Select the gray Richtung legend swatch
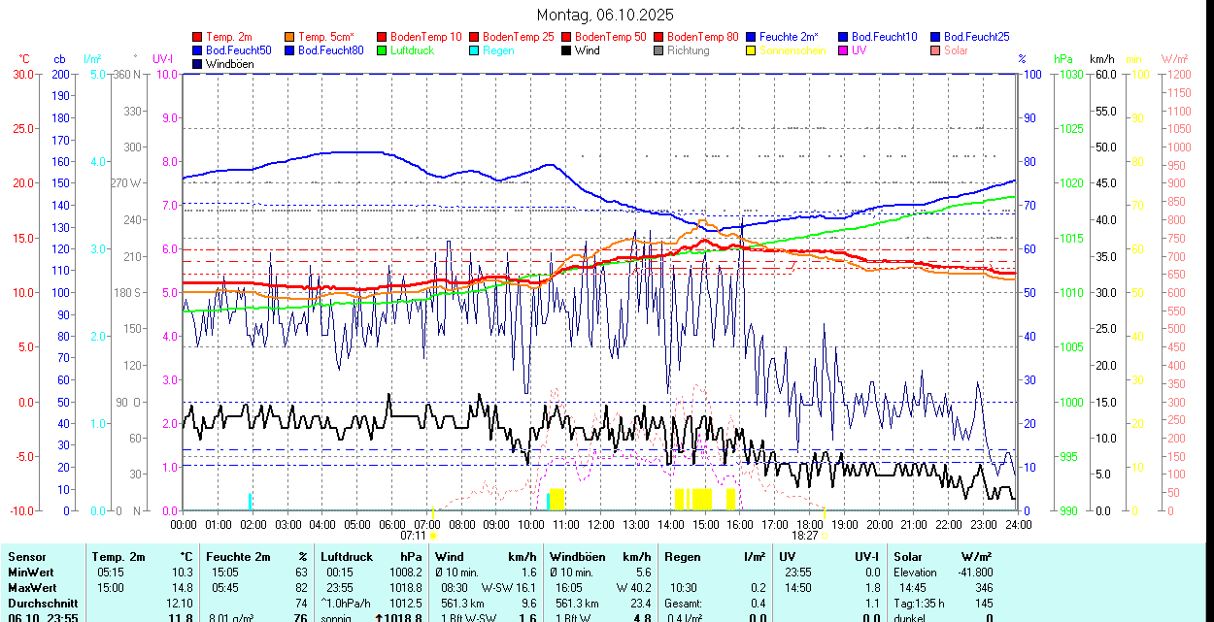1214x622 pixels. (x=658, y=50)
